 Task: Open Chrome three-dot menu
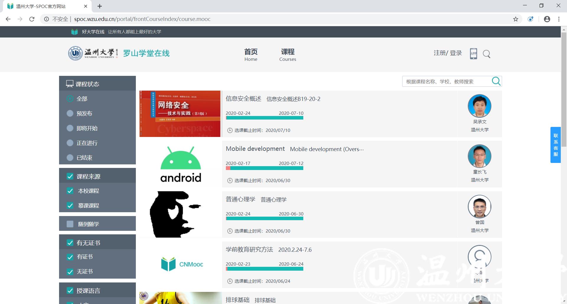tap(559, 19)
